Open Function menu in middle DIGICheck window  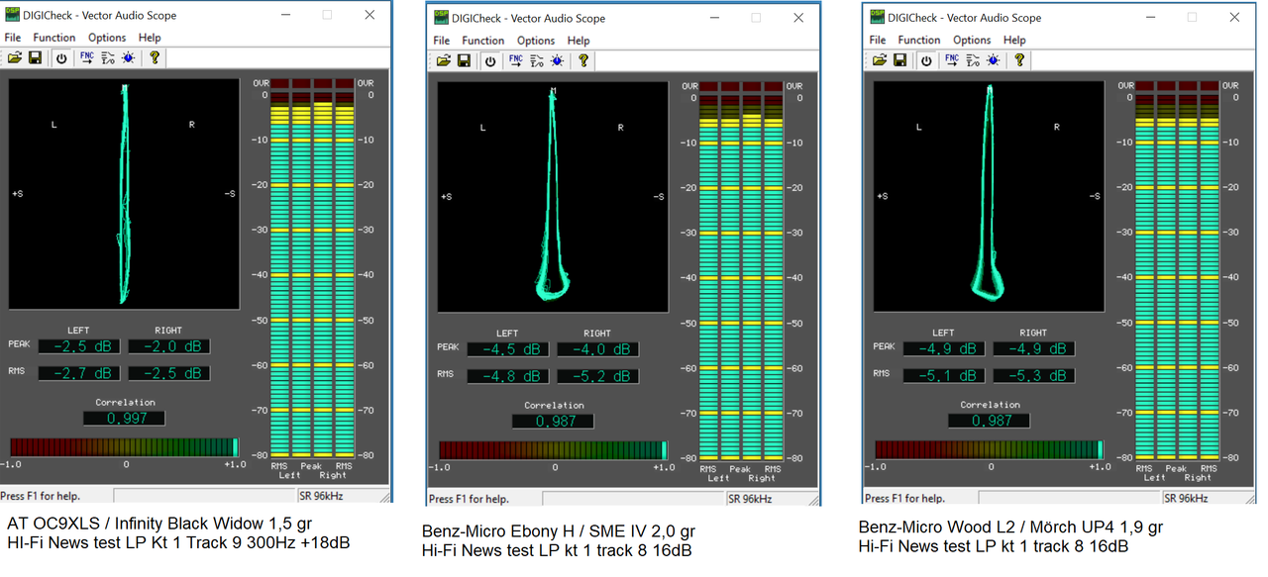(x=483, y=41)
